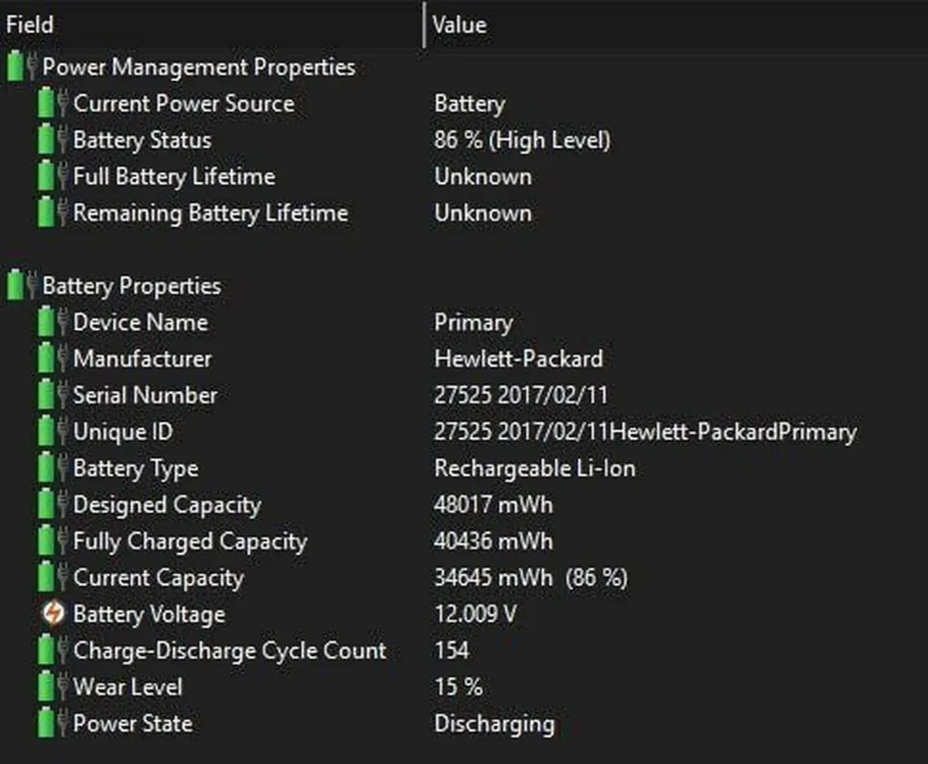Click the battery icon next to Battery Status
Viewport: 928px width, 764px height.
(x=47, y=140)
